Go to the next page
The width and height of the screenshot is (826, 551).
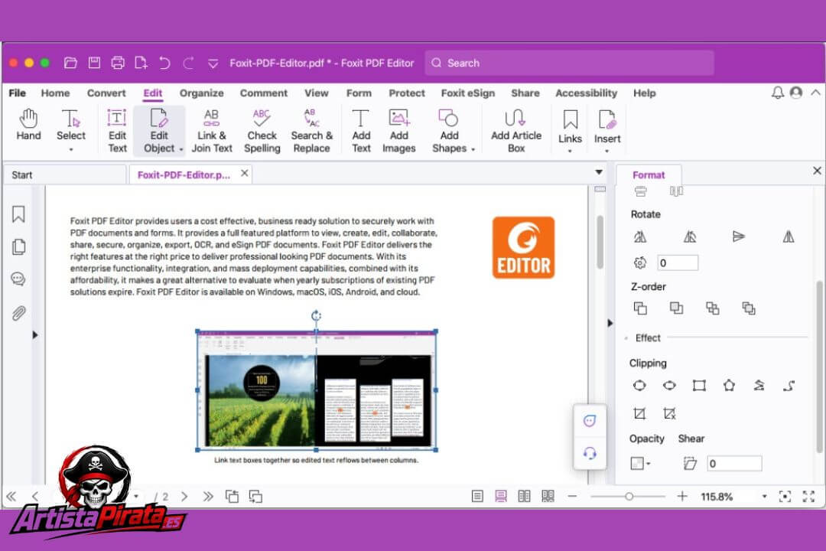coord(184,496)
